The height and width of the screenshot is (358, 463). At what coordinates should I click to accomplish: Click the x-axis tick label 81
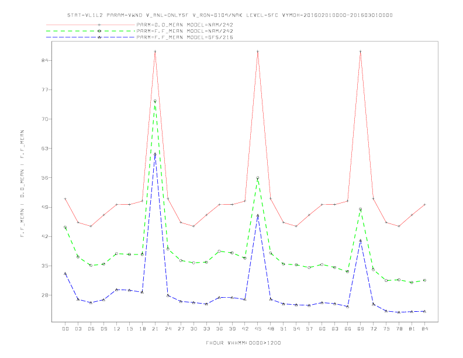(412, 329)
